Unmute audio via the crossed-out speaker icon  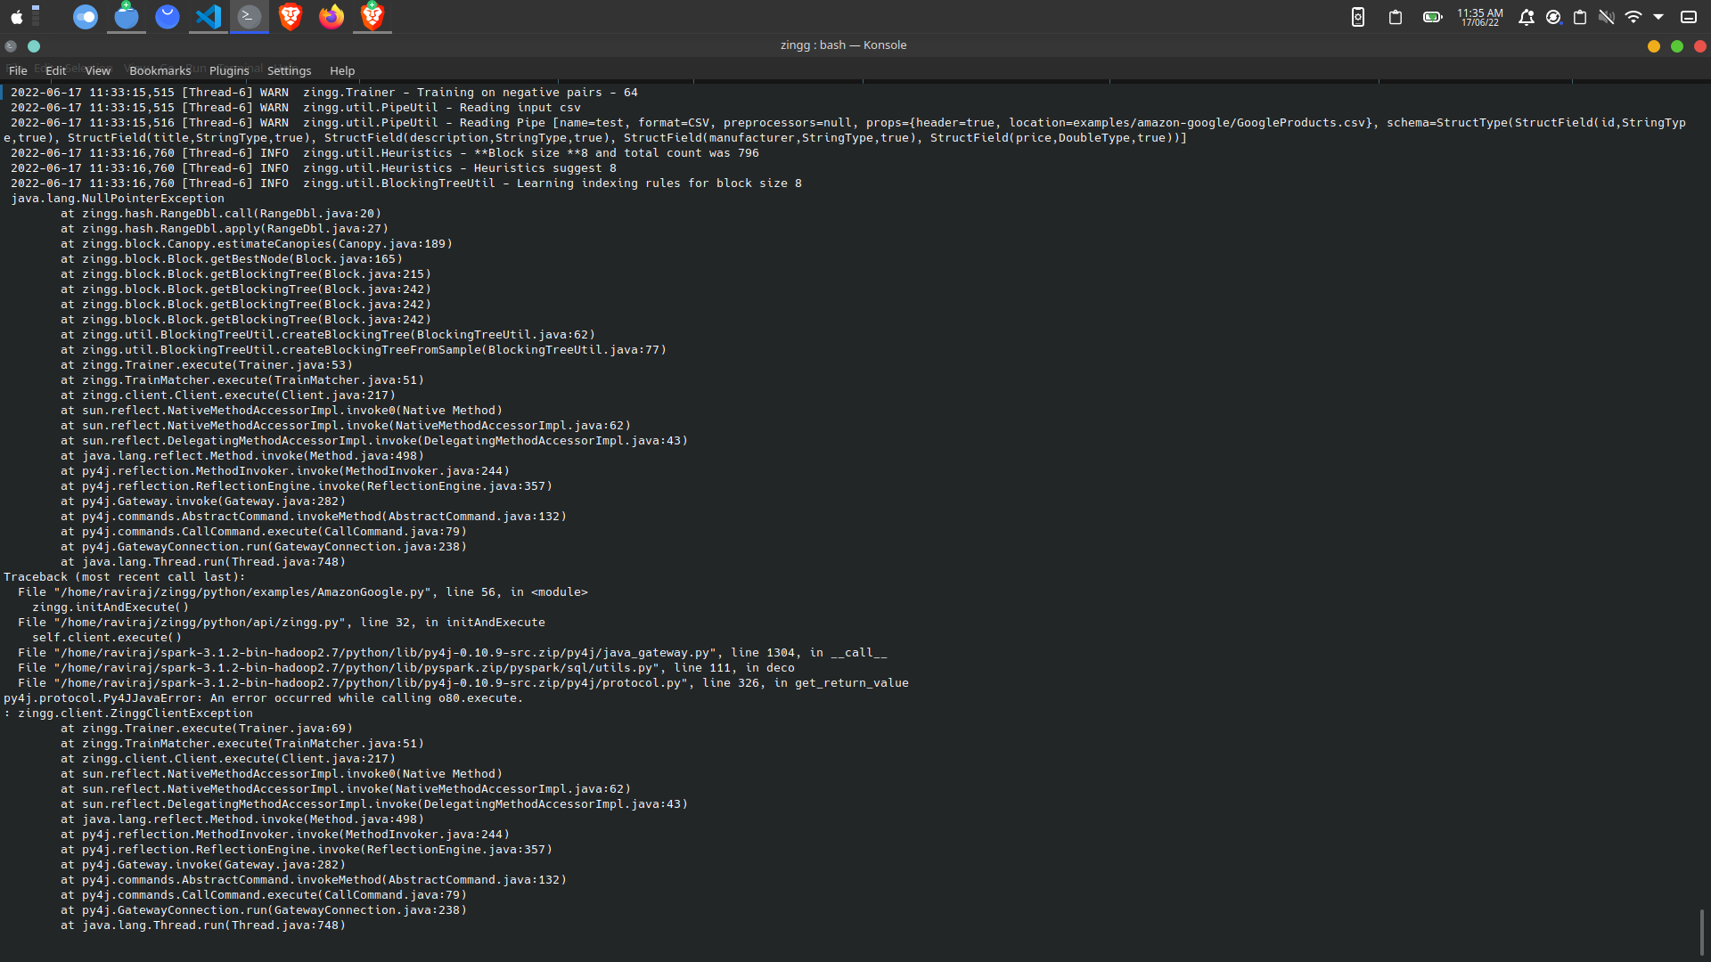point(1607,17)
